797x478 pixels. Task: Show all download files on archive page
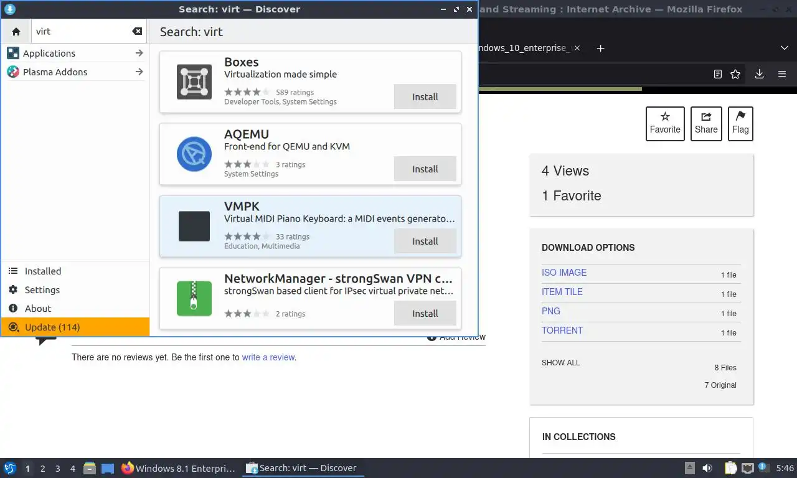(560, 363)
